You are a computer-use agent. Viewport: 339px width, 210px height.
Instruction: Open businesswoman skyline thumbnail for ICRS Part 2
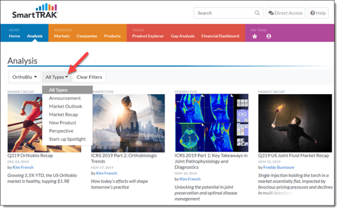[x=128, y=123]
